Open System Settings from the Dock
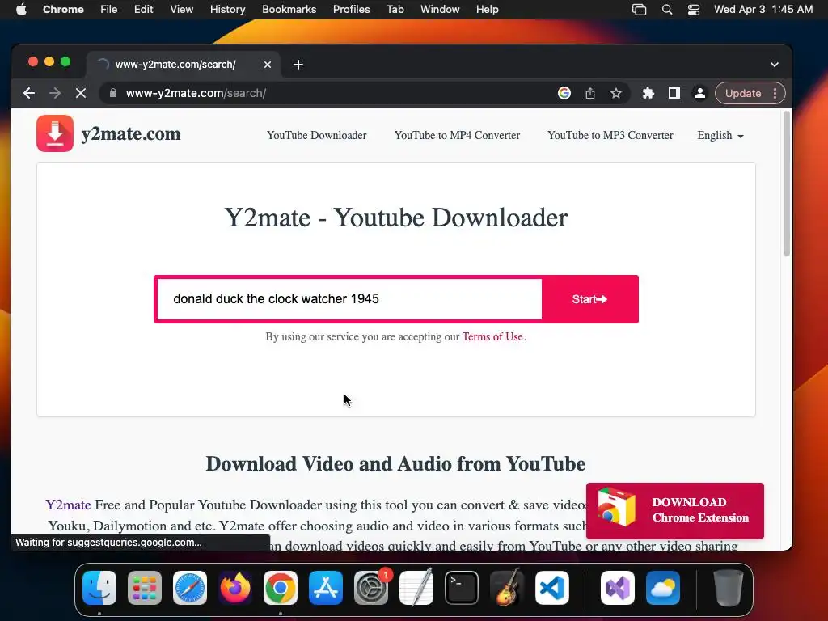This screenshot has width=828, height=621. (370, 588)
